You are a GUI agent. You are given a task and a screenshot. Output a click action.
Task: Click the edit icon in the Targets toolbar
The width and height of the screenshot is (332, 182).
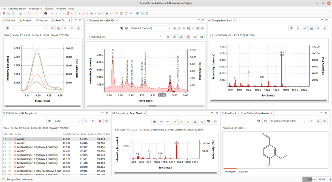click(93, 121)
